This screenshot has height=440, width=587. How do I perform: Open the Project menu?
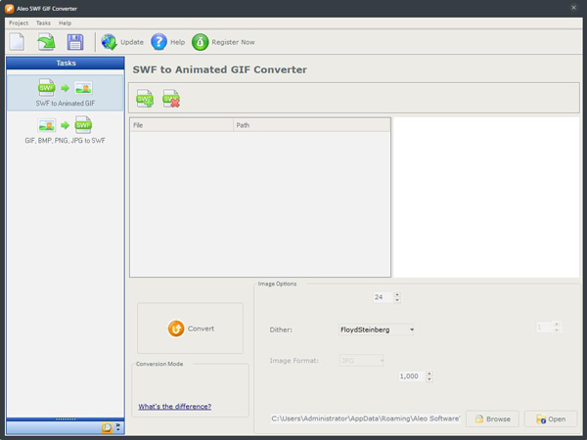point(19,22)
